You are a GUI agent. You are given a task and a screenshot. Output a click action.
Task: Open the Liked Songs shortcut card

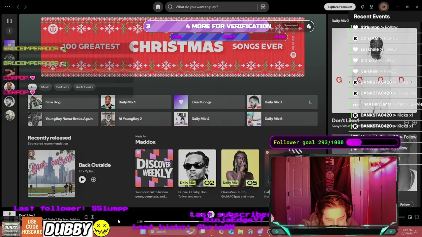tap(209, 102)
